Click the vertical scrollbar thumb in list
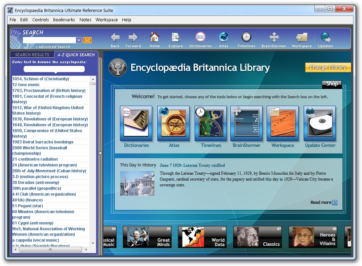The width and height of the screenshot is (362, 266). click(x=93, y=84)
